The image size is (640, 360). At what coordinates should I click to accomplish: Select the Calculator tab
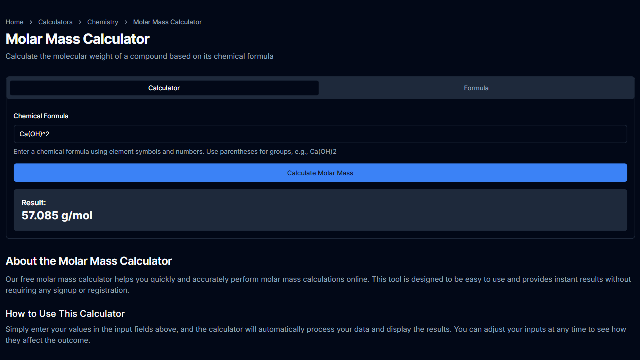(x=164, y=88)
